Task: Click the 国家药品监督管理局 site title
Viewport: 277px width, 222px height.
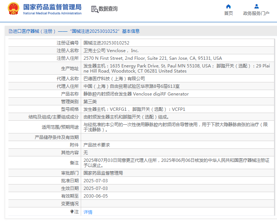Action: point(52,7)
